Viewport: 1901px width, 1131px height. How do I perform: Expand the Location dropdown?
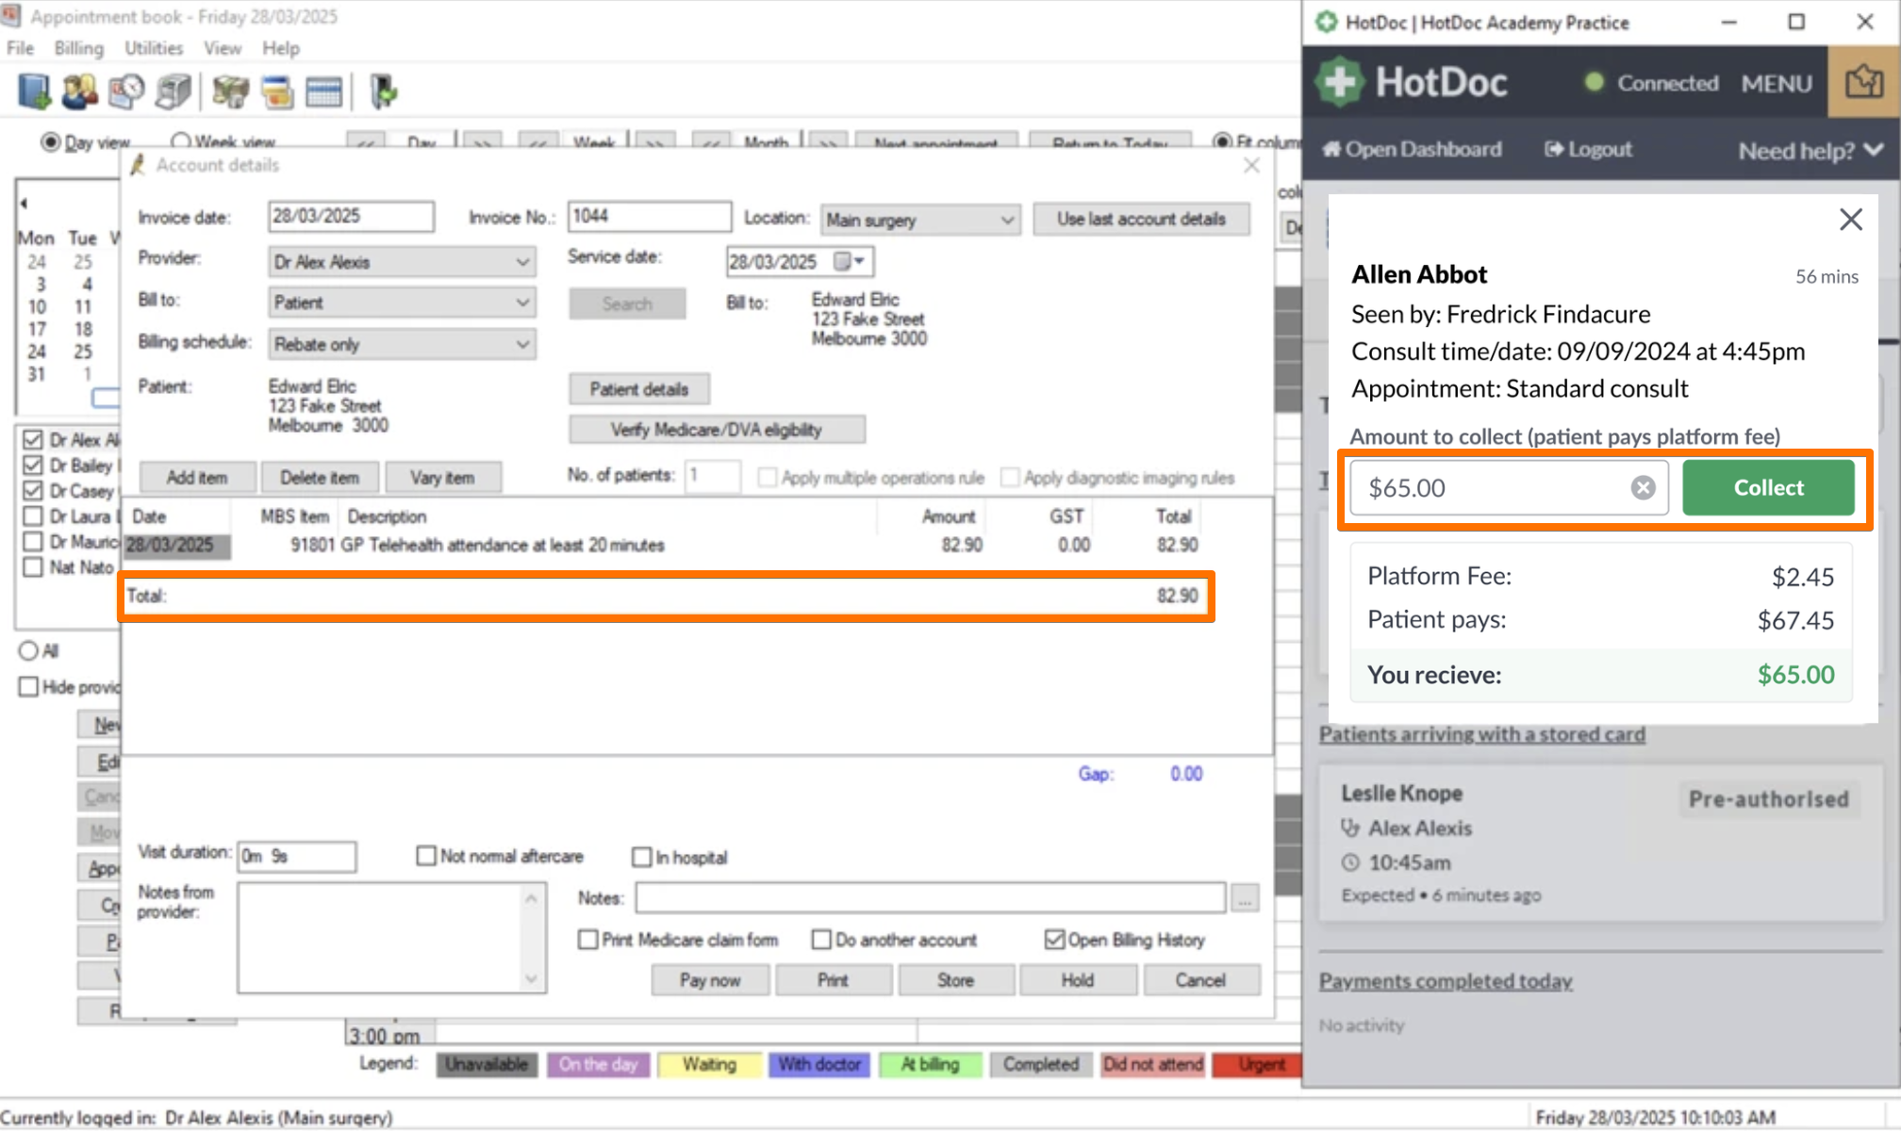(x=920, y=220)
